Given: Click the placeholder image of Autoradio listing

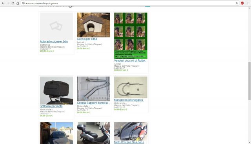Looking at the screenshot, I should pos(56,26).
